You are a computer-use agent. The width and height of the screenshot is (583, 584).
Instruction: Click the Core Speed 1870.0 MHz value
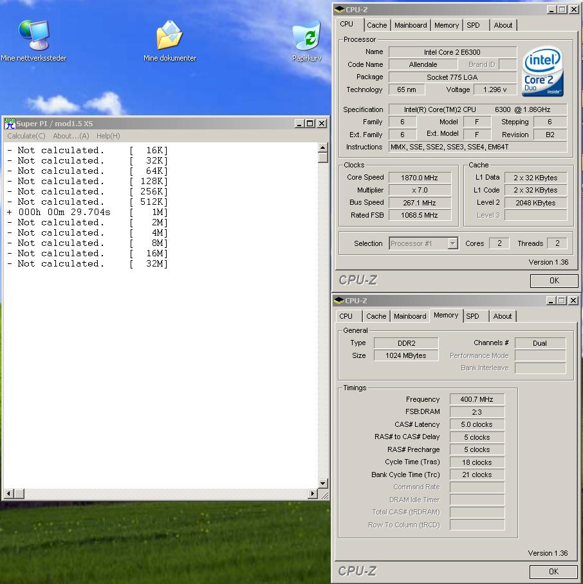[x=420, y=178]
